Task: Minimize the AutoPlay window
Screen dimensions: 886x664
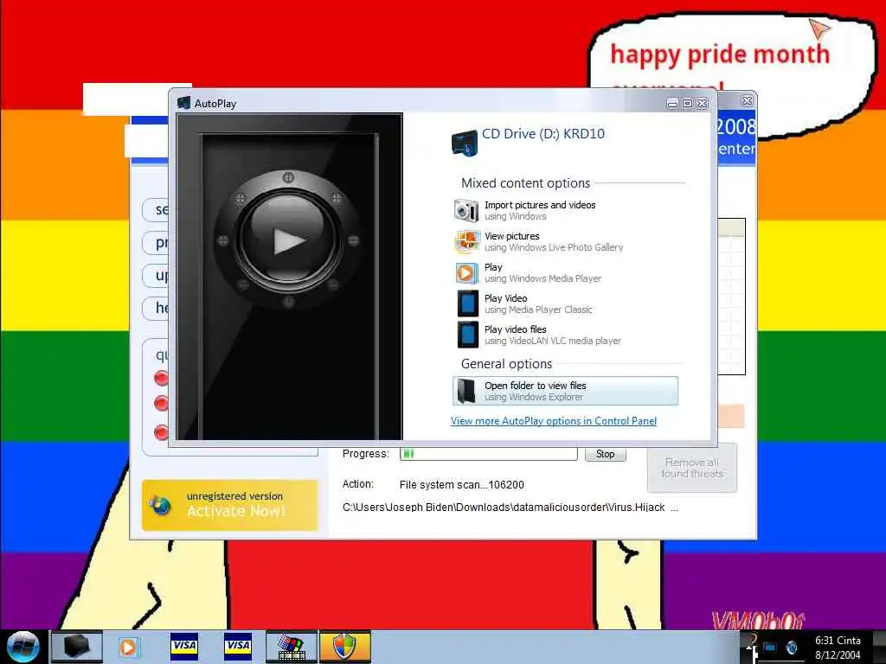Action: point(672,104)
